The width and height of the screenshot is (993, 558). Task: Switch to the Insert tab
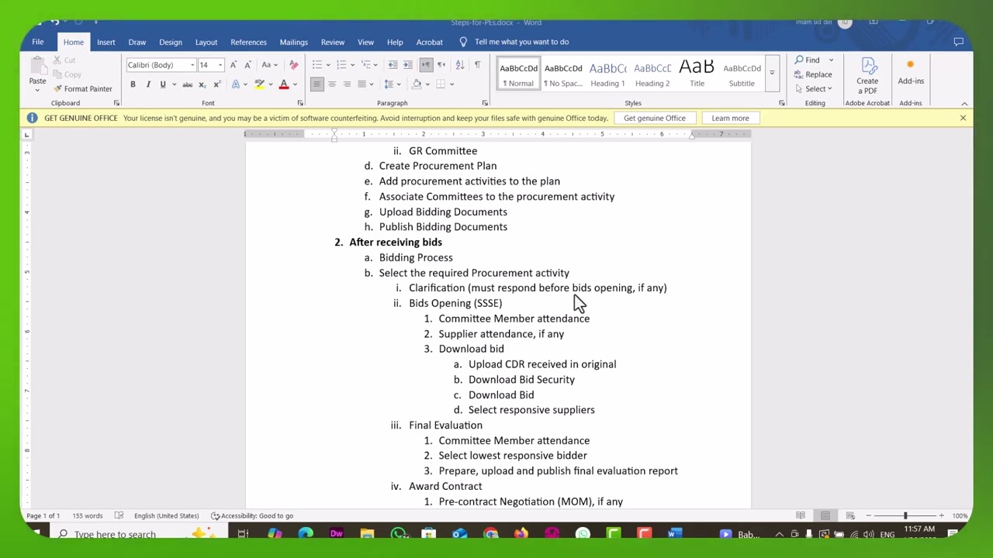click(x=106, y=42)
